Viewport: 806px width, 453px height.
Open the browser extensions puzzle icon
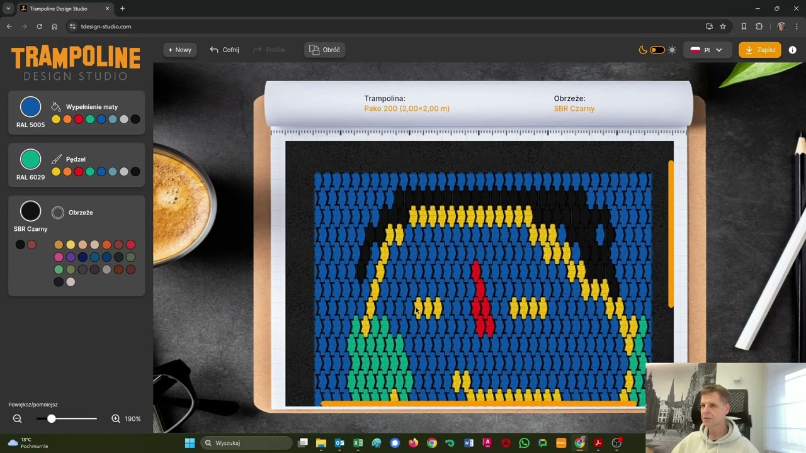click(759, 26)
